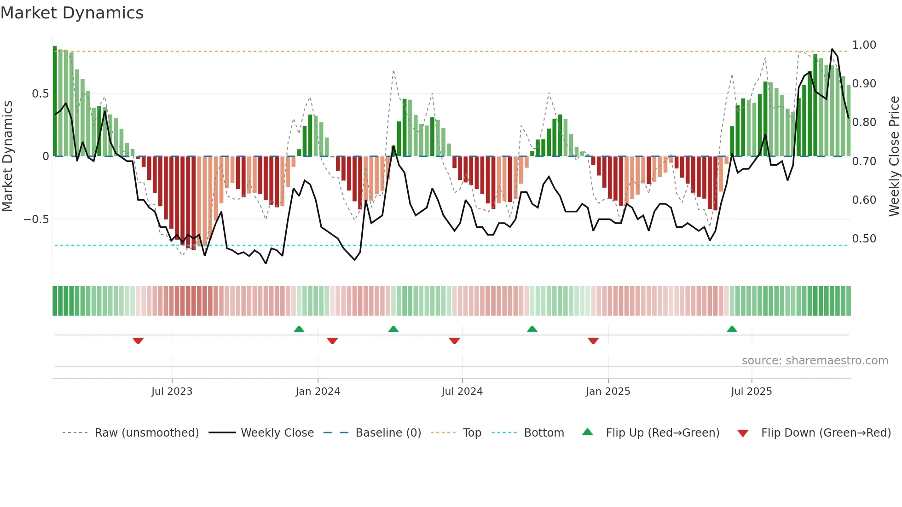
Task: Select the flip-up marker between Jan and Jul 2024
Action: [x=393, y=329]
